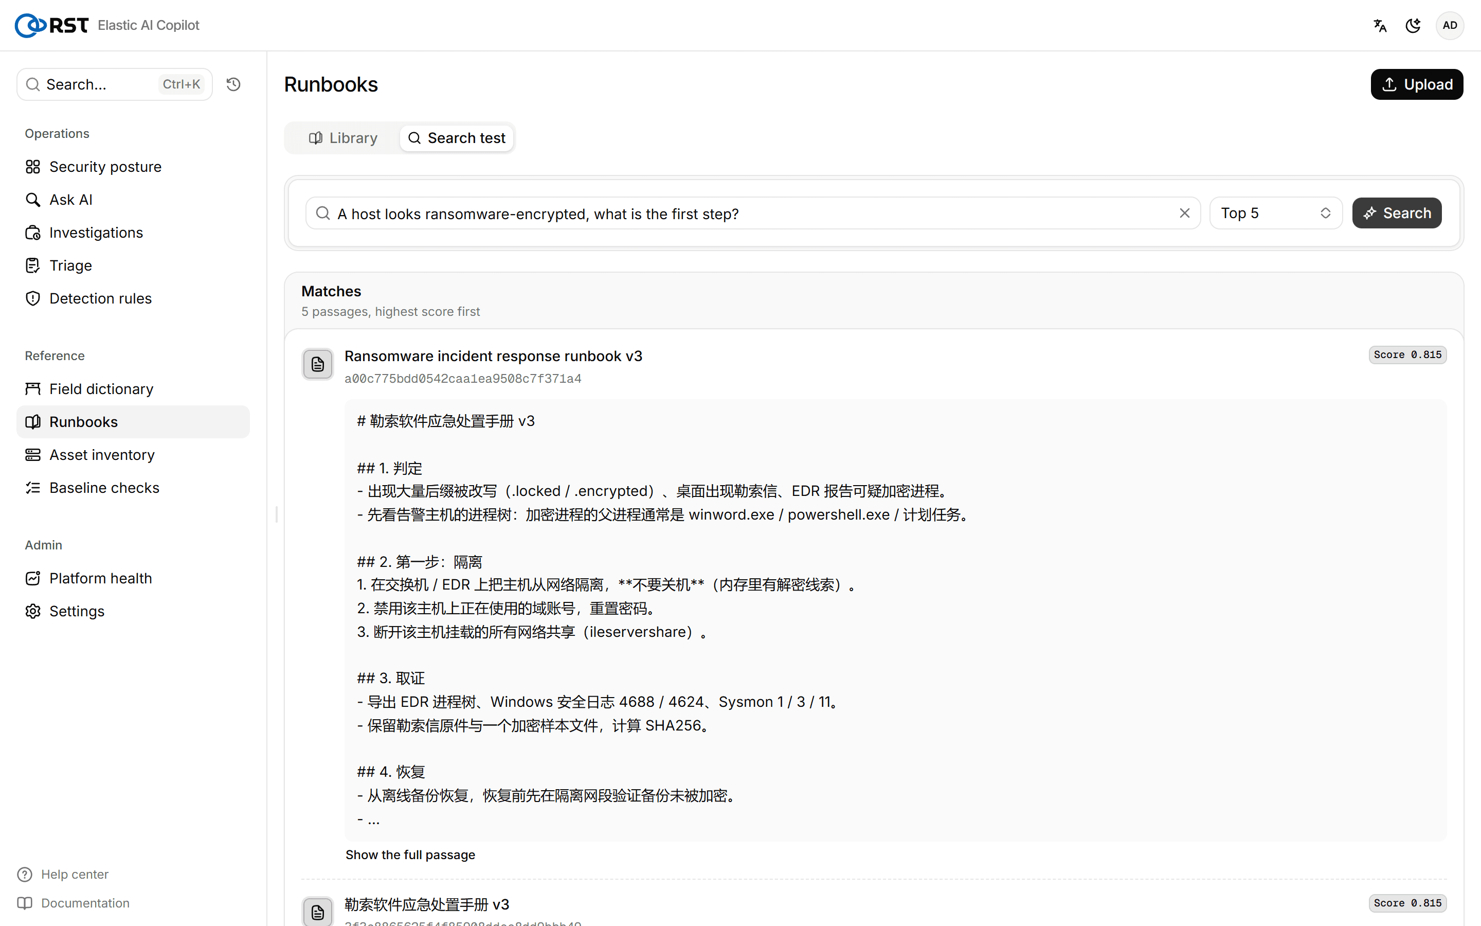
Task: Click the '## 3. 取证' heading in passage
Action: pos(390,678)
